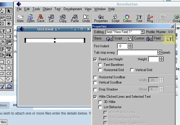Viewport: 180px width, 125px height.
Task: Open the Tools menu
Action: [x=36, y=9]
